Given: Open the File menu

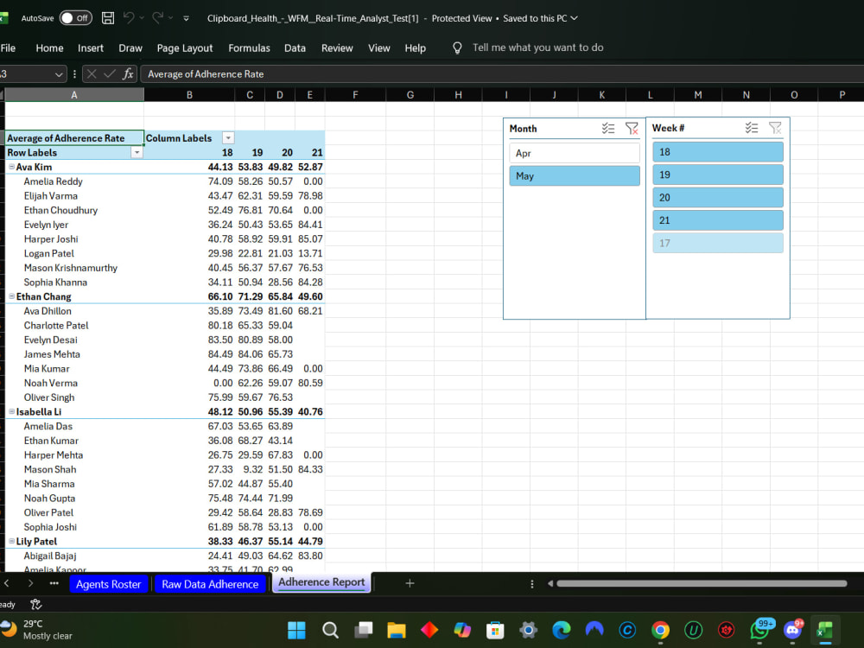Looking at the screenshot, I should pos(8,48).
